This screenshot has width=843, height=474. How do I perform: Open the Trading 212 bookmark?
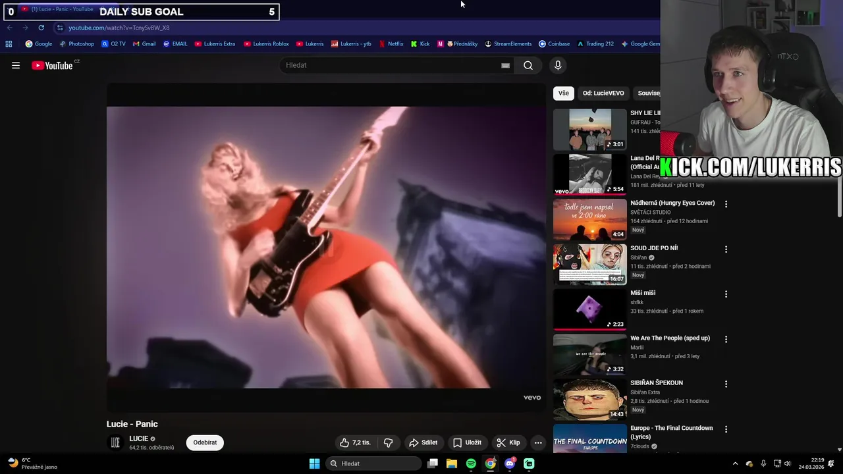[x=595, y=44]
